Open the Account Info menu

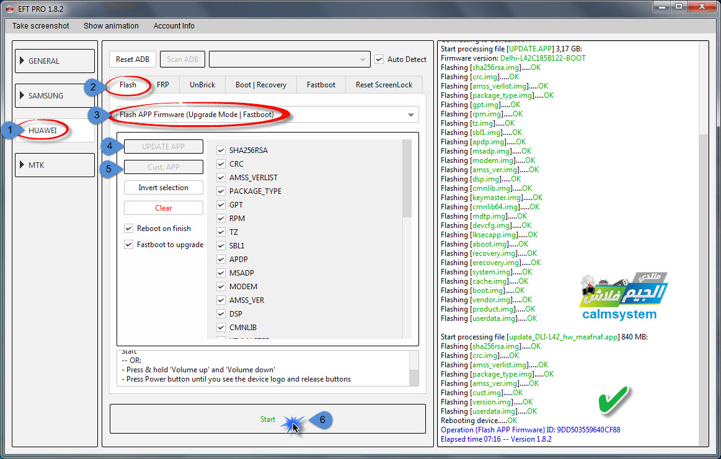pyautogui.click(x=174, y=26)
